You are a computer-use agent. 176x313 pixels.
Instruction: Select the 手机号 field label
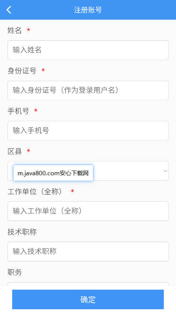point(18,111)
